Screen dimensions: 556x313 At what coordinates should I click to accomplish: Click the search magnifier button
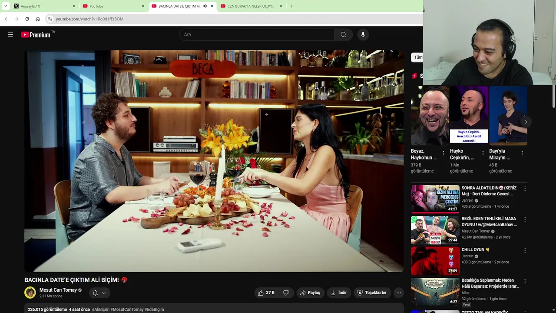click(343, 35)
